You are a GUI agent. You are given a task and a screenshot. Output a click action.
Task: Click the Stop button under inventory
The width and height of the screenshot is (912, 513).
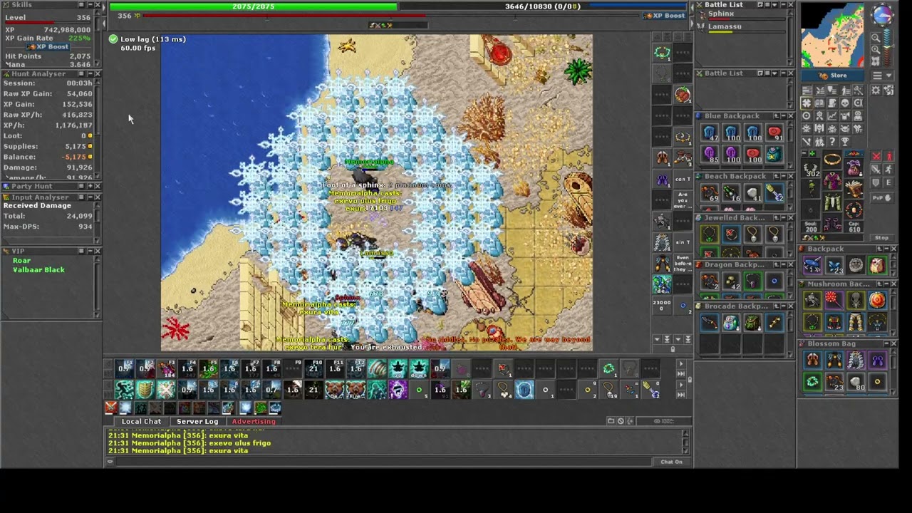[881, 238]
